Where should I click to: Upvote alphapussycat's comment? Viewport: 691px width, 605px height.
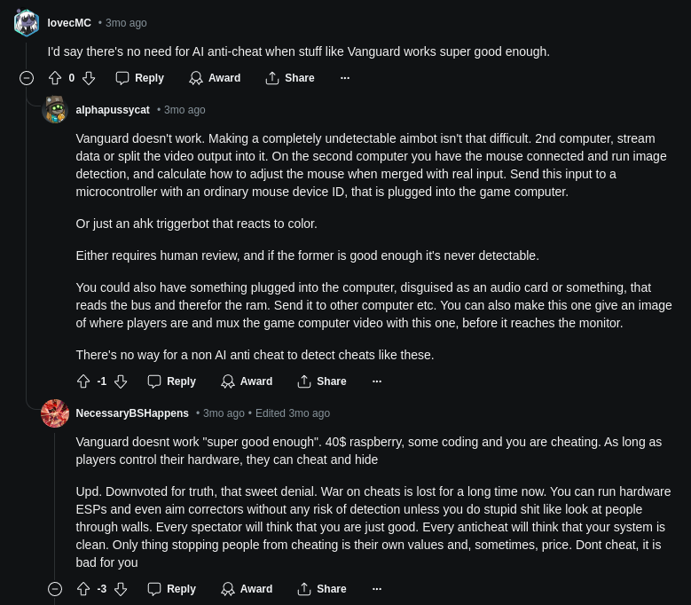click(83, 381)
